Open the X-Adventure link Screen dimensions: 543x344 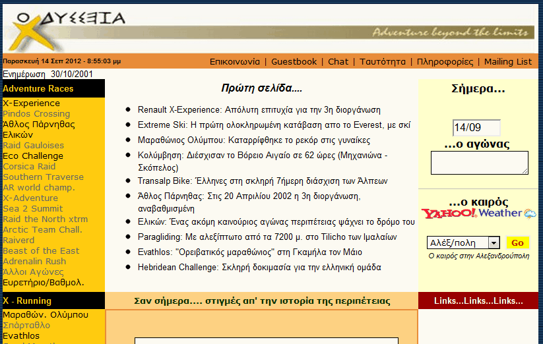[x=30, y=198]
